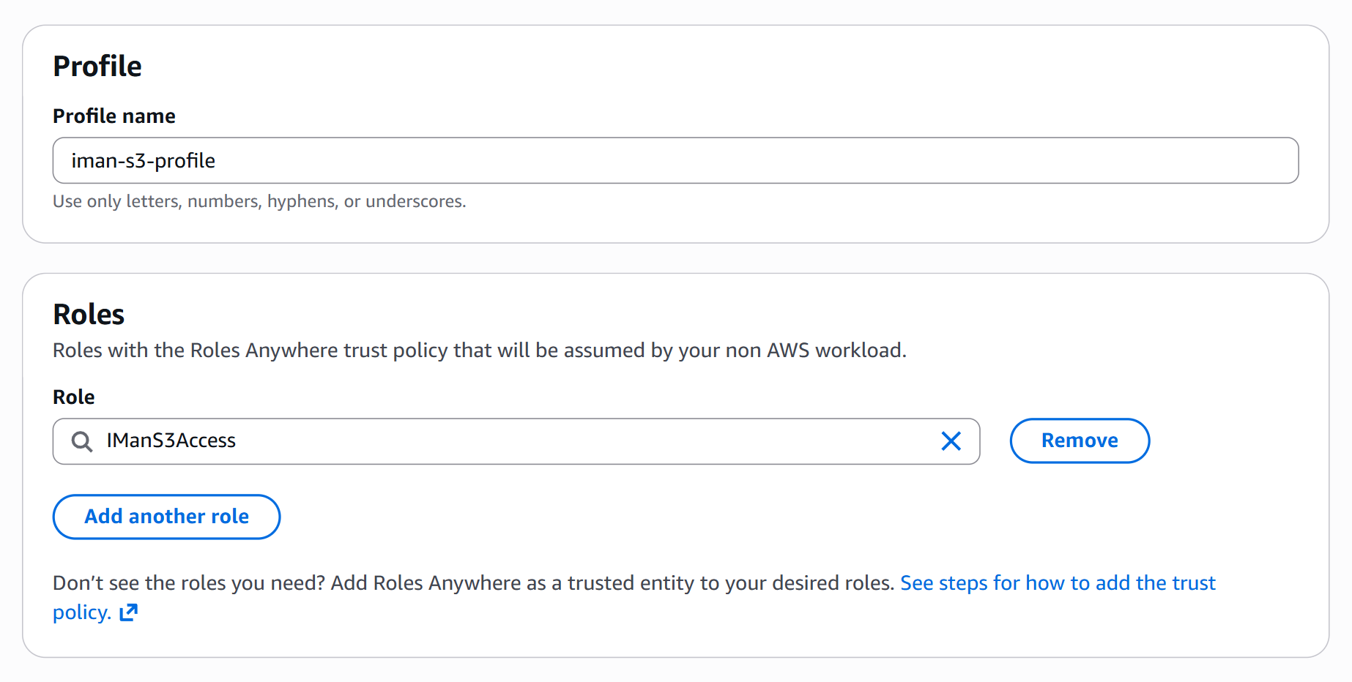Clear the IManS3Access role with X icon
Viewport: 1352px width, 682px height.
(951, 441)
